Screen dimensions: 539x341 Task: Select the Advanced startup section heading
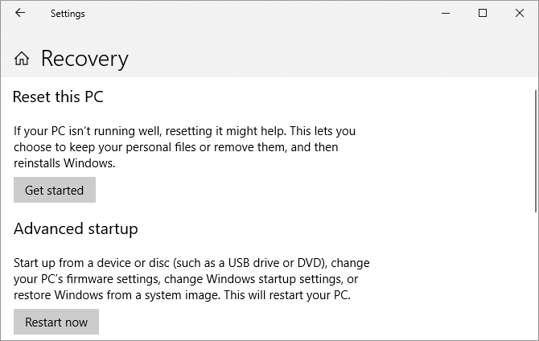tap(76, 228)
